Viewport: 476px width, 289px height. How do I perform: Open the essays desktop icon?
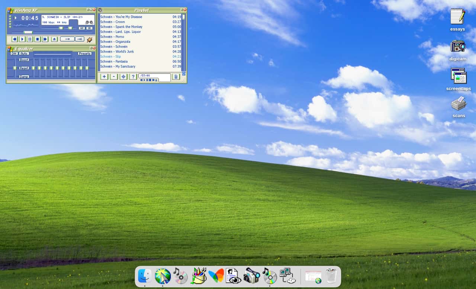pos(458,20)
